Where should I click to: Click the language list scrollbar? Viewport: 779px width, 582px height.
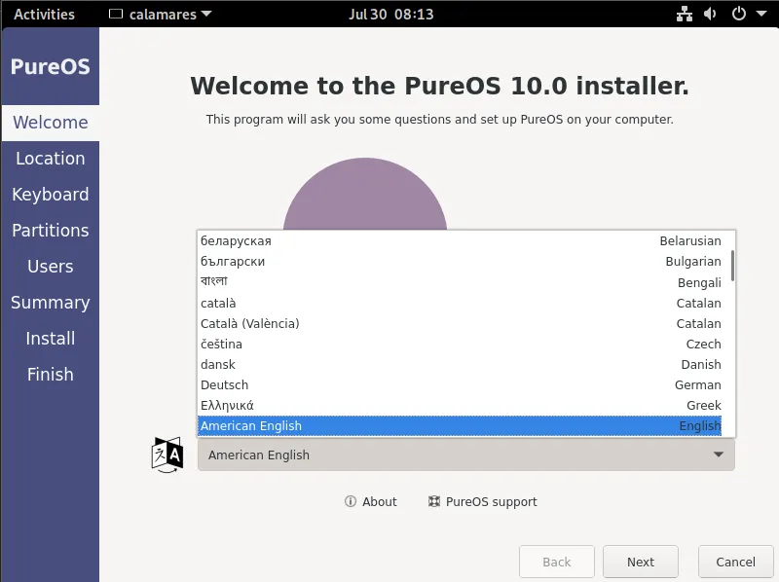point(732,265)
